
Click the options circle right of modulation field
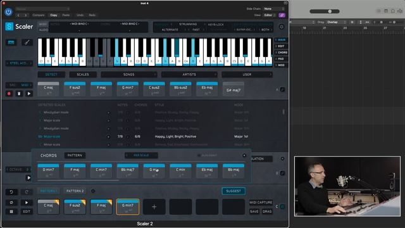point(282,159)
